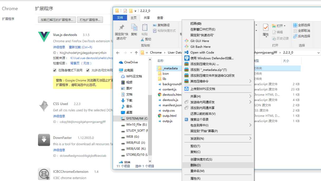Toggle the incognito mode checkbox for Vue.js devtools

click(55, 70)
